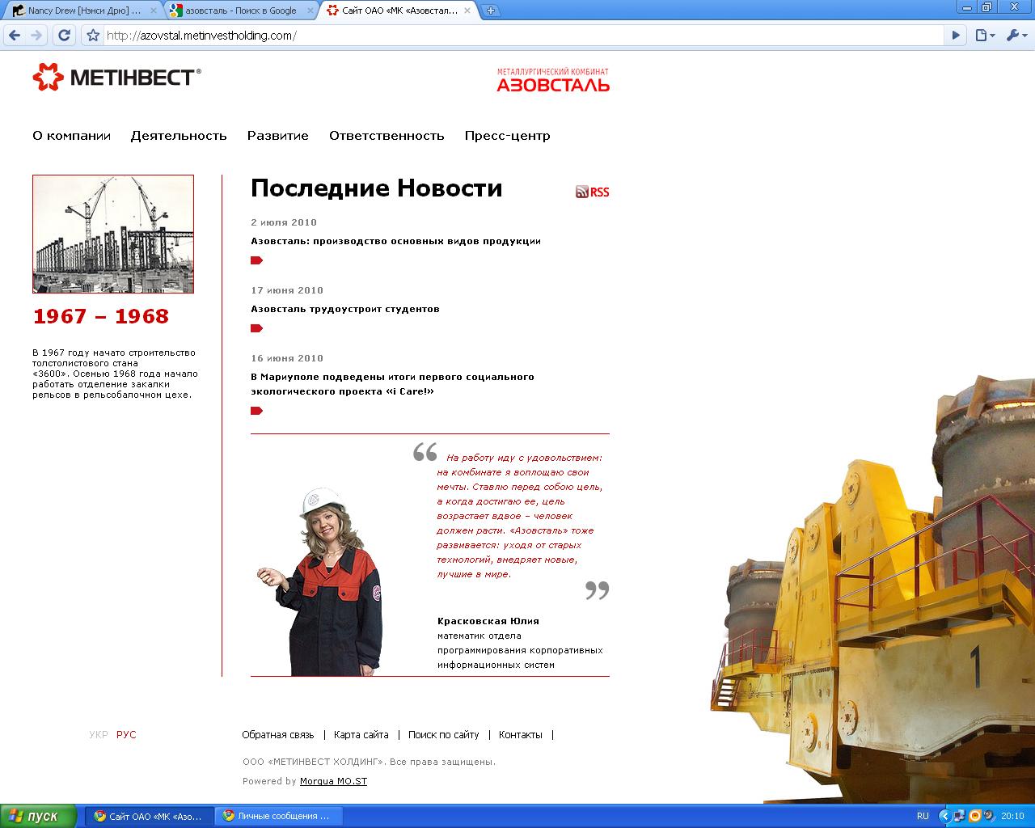The image size is (1035, 828).
Task: Open the Chrome page menu
Action: 984,36
